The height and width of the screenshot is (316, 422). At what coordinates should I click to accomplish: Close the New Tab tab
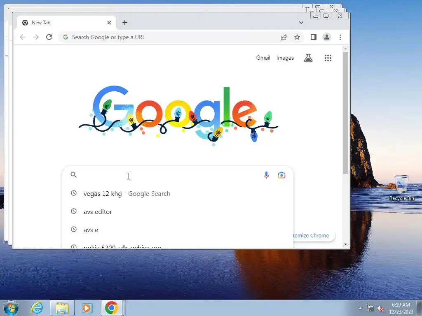(x=109, y=23)
